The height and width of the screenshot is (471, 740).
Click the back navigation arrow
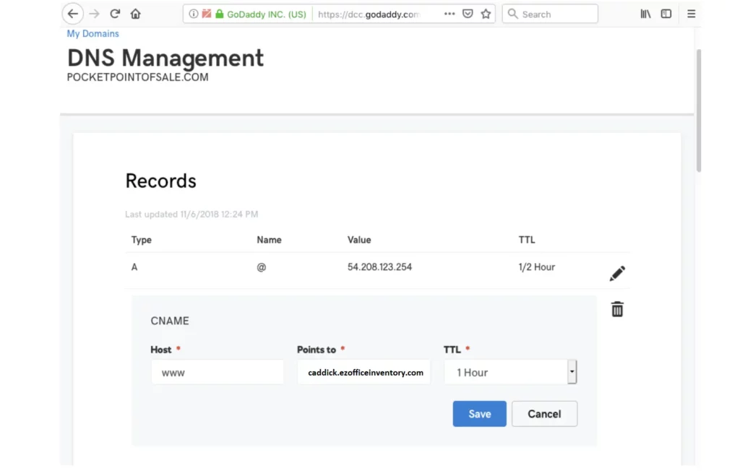(x=72, y=13)
